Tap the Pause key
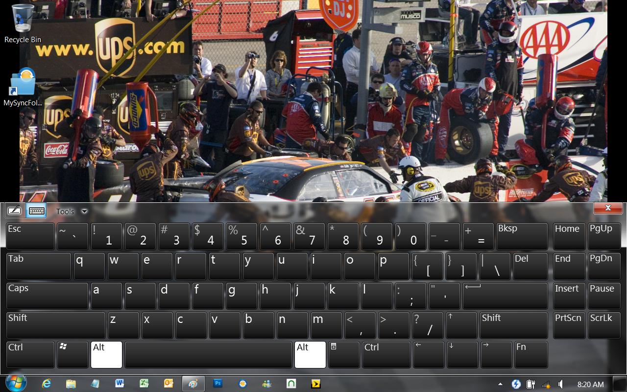The height and width of the screenshot is (392, 627). coord(604,296)
